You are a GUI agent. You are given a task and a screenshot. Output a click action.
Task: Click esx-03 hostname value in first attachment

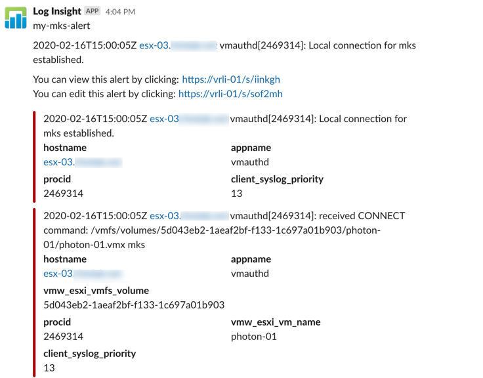tap(83, 162)
